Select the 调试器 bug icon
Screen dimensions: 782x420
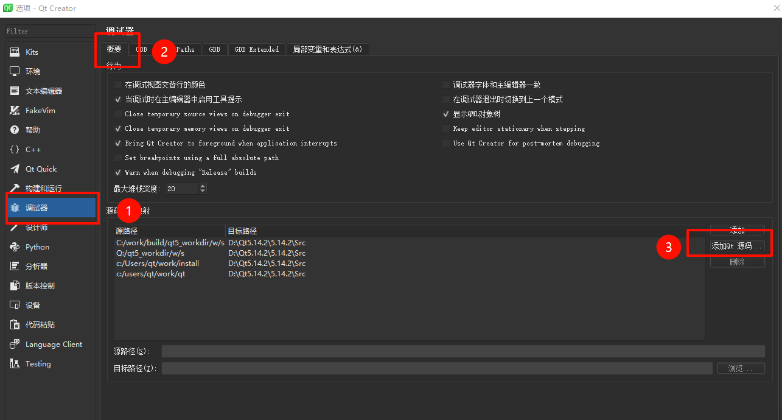[x=15, y=208]
